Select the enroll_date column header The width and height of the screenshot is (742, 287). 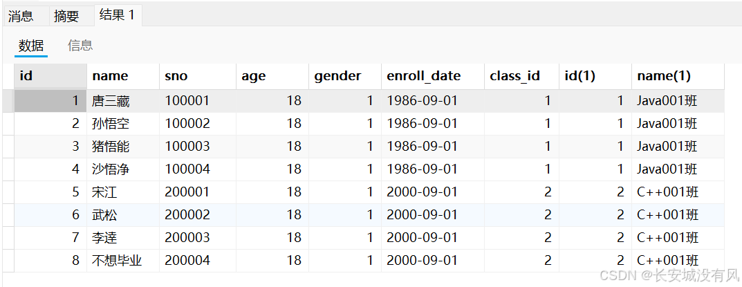pos(424,76)
